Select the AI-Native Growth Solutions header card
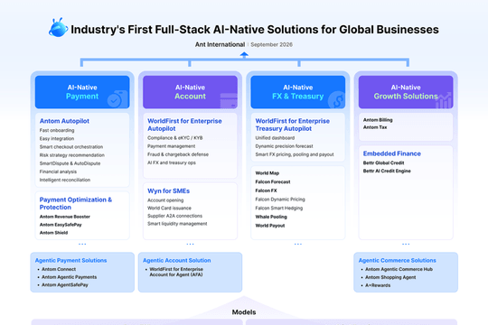488x325 pixels. coord(406,92)
